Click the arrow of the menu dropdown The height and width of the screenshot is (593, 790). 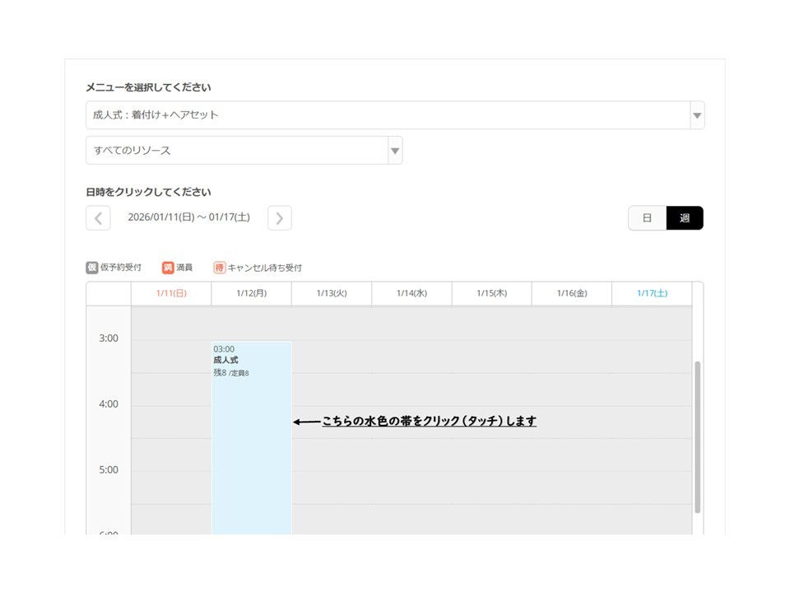click(x=697, y=115)
